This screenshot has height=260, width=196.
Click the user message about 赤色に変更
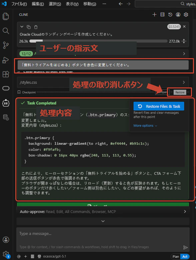103,65
